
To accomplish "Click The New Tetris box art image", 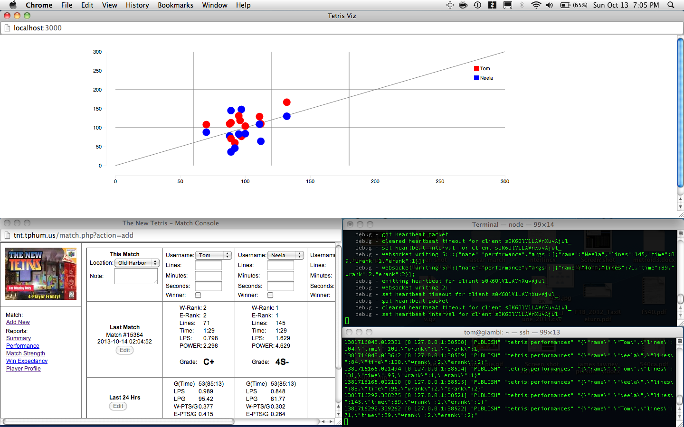I will (41, 274).
